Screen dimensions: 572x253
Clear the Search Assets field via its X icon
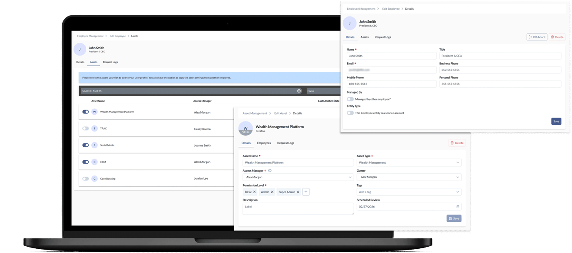(298, 91)
